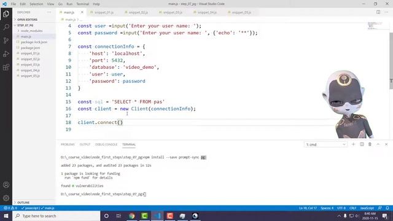Image resolution: width=393 pixels, height=221 pixels.
Task: Open the View menu
Action: [x=50, y=4]
